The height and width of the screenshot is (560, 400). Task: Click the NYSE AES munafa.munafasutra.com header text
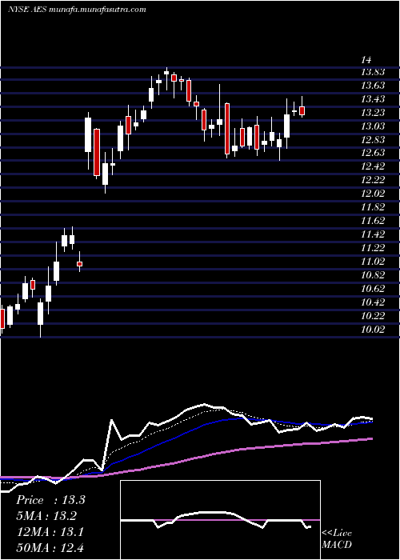(77, 10)
